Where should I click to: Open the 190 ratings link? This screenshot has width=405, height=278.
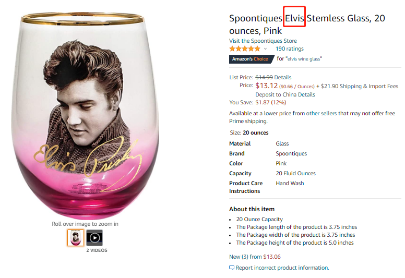click(x=289, y=49)
